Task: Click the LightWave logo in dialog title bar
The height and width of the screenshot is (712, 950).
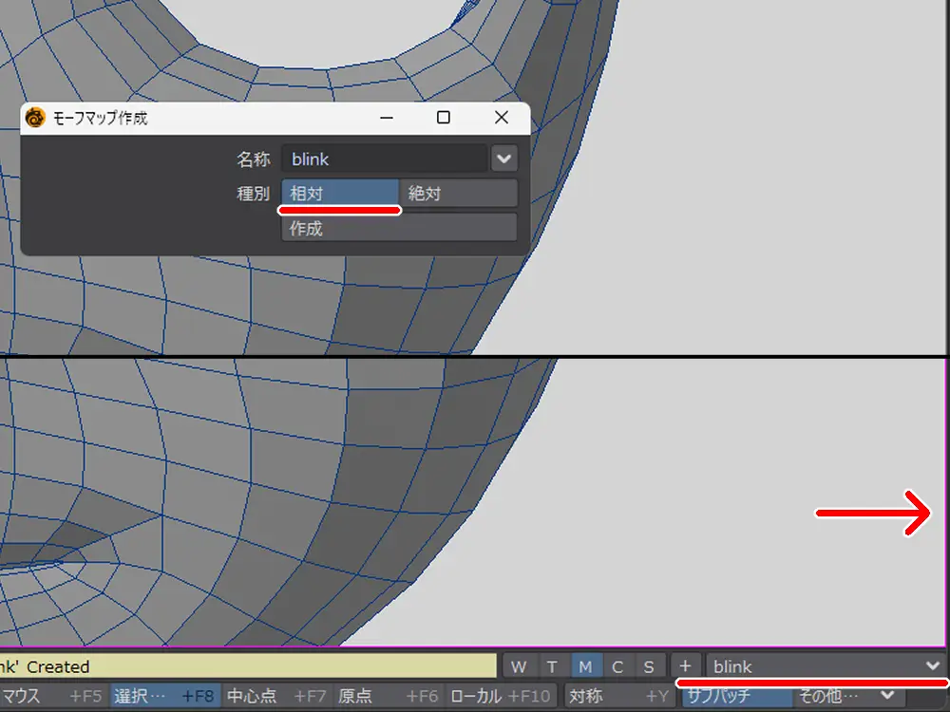Action: 35,118
